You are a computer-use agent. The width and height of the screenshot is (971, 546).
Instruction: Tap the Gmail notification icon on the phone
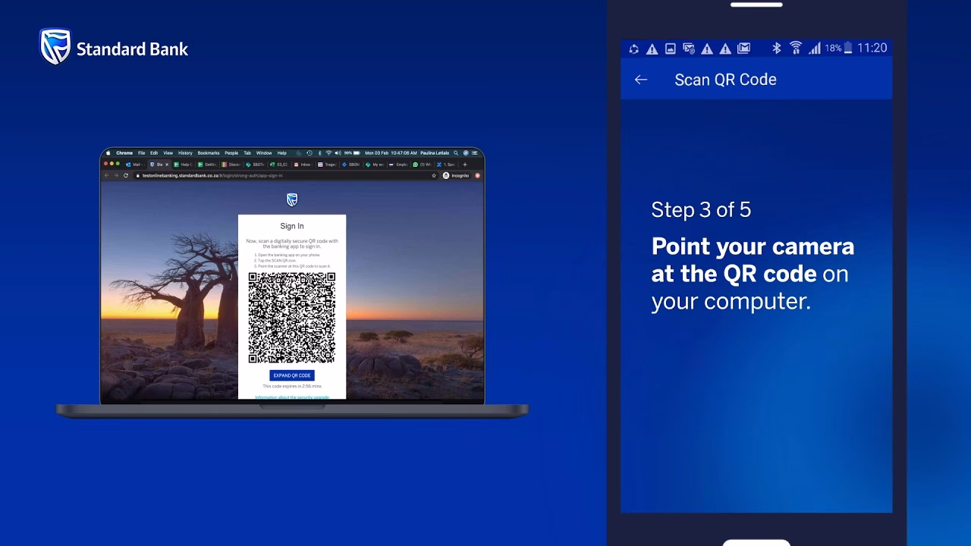coord(744,49)
